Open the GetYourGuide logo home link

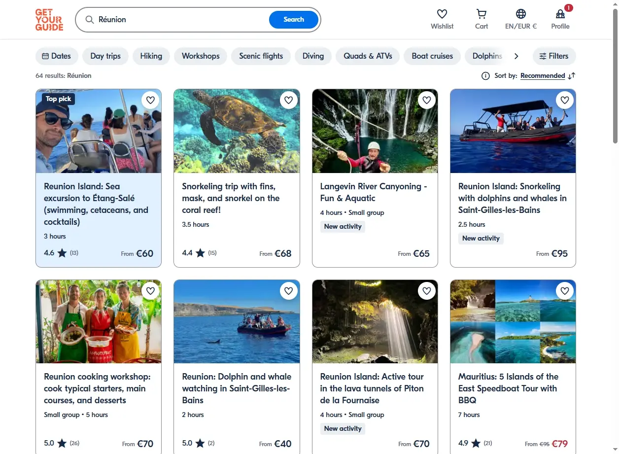click(x=49, y=20)
